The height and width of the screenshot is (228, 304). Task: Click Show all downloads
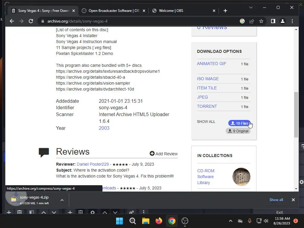pos(276,200)
